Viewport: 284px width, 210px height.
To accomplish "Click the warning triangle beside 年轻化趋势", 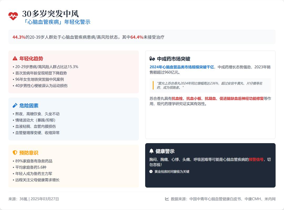I will (x=15, y=58).
